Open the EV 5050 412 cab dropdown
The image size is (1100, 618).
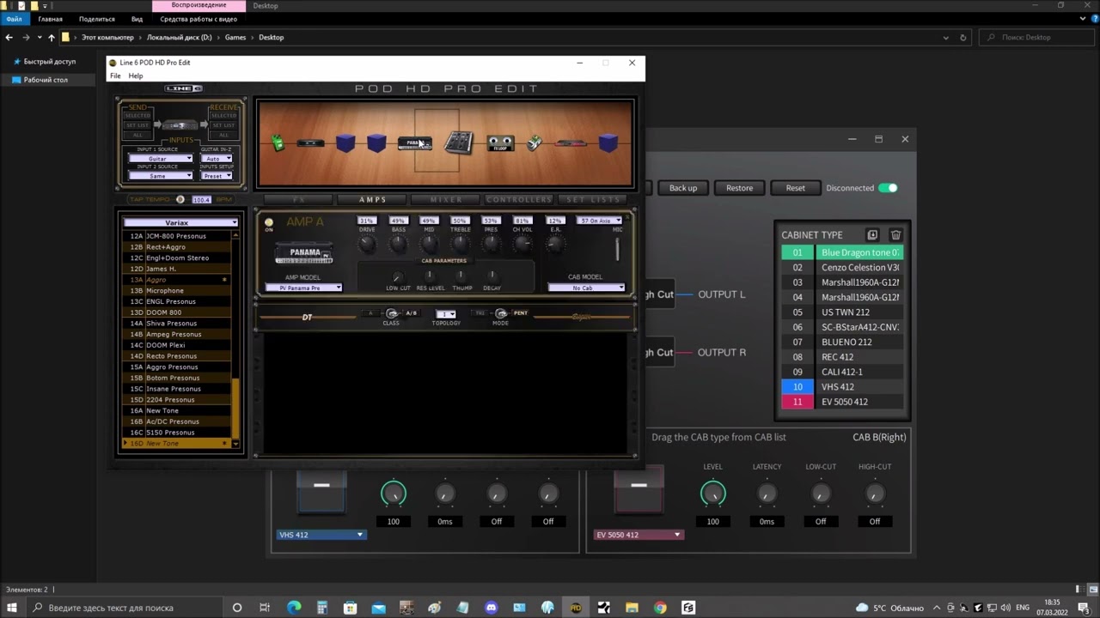coord(638,535)
